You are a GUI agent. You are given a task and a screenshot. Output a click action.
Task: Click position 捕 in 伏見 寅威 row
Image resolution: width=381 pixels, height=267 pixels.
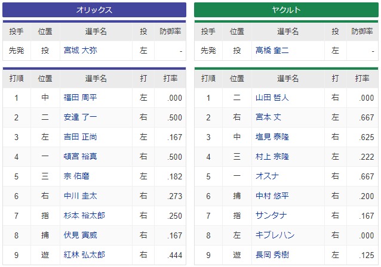tap(45, 235)
